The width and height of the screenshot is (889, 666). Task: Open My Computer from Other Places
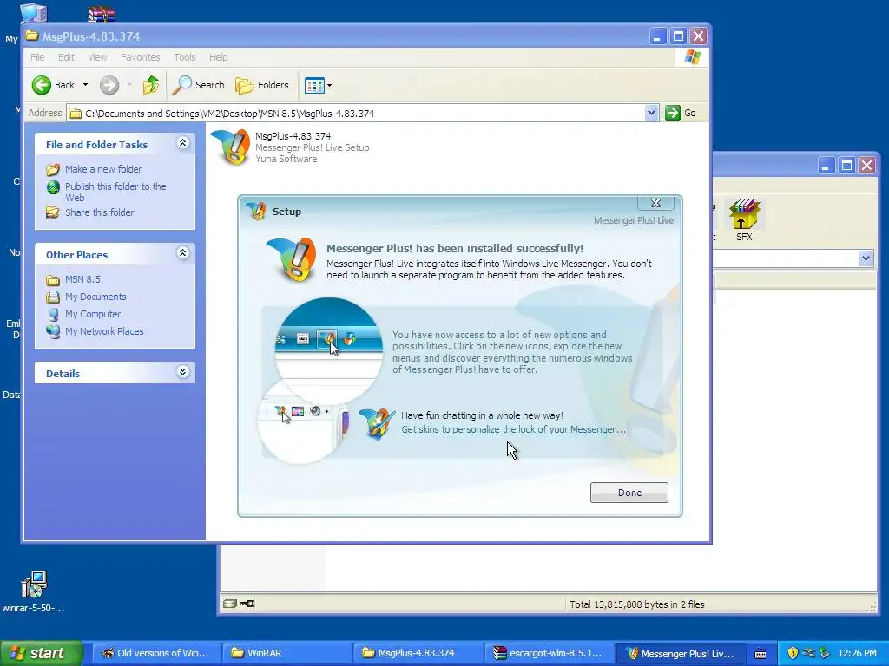(92, 314)
